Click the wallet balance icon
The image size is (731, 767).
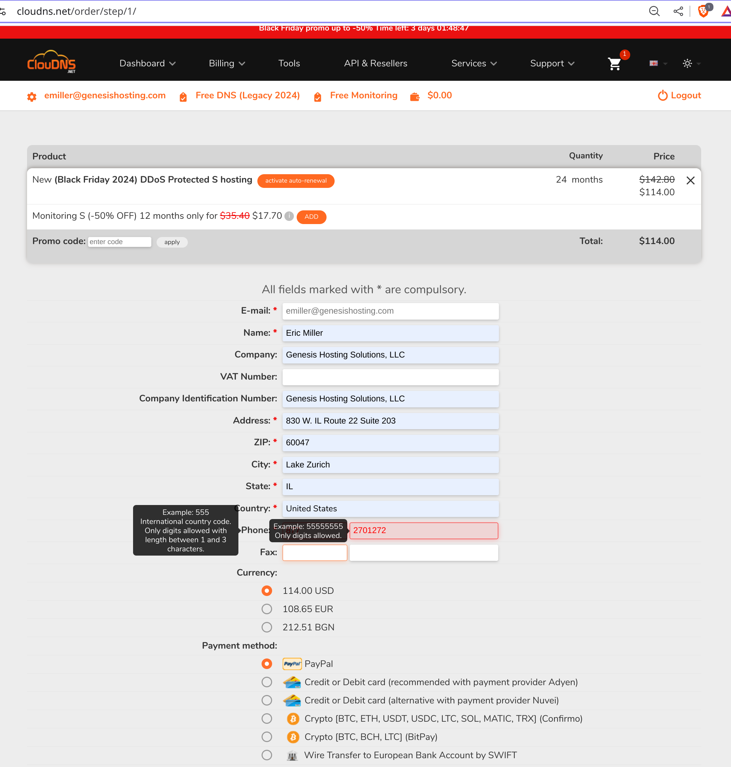pos(415,97)
